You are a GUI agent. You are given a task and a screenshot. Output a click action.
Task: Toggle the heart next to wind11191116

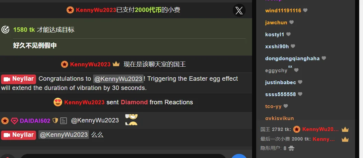point(305,10)
